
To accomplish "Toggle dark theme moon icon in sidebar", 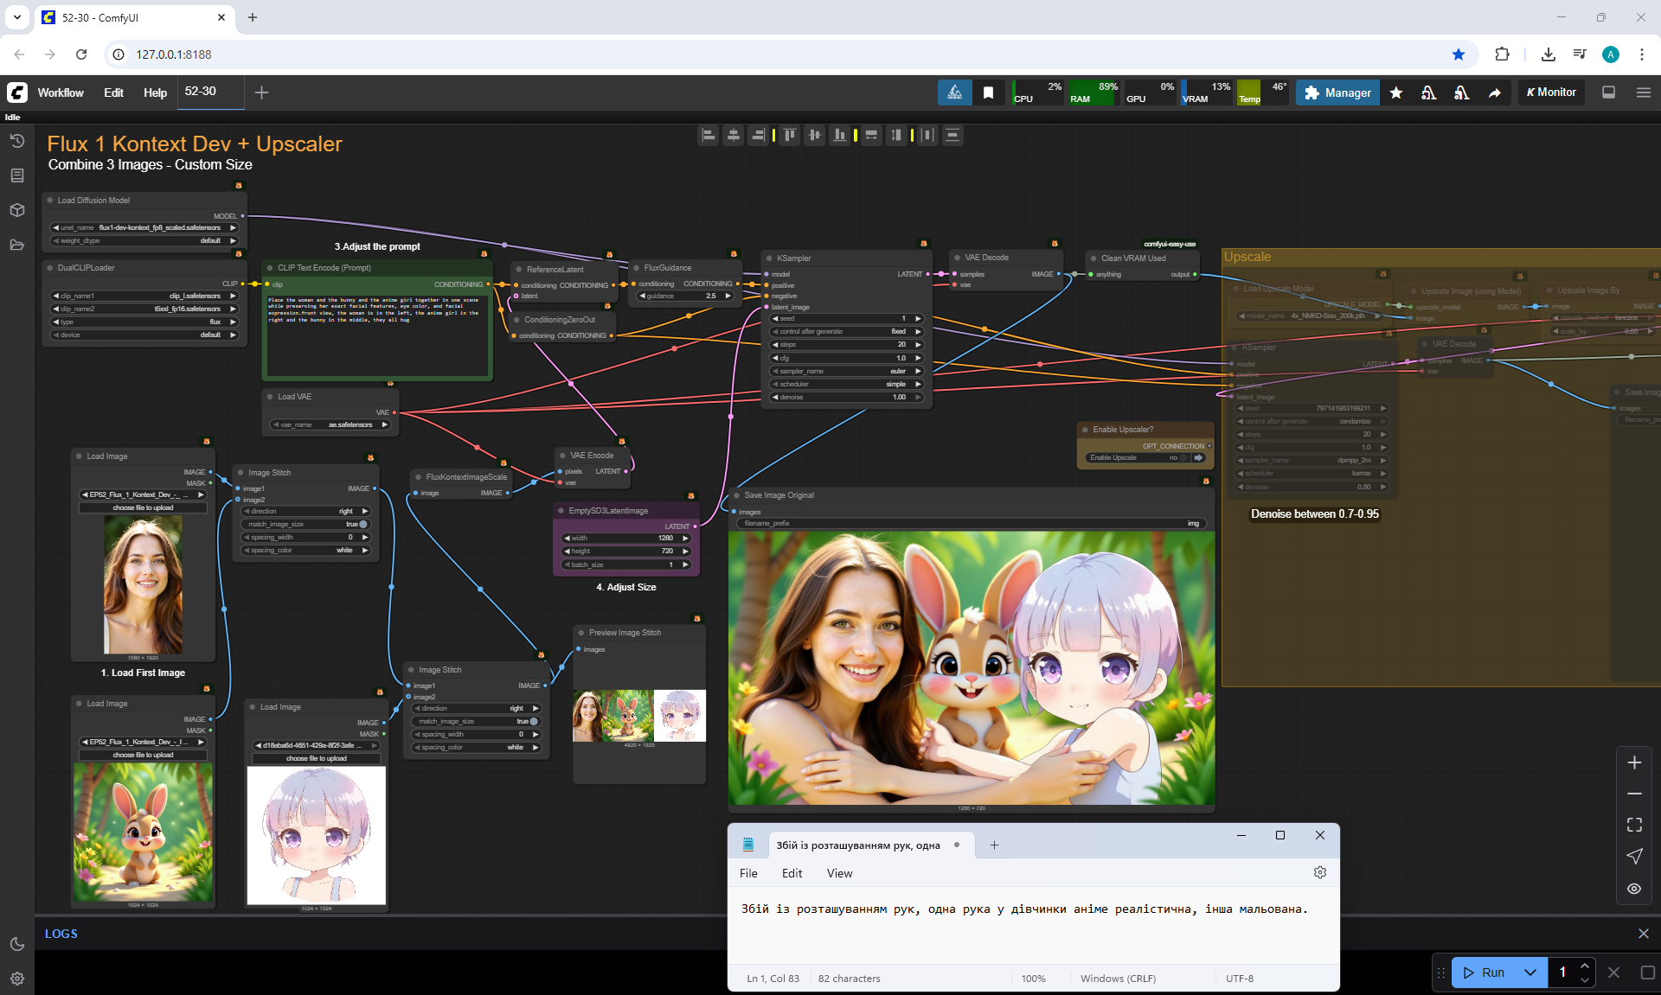I will 16,944.
